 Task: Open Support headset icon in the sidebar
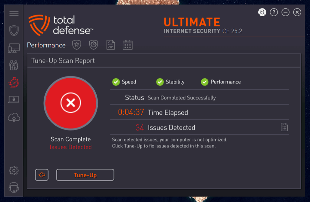14,187
